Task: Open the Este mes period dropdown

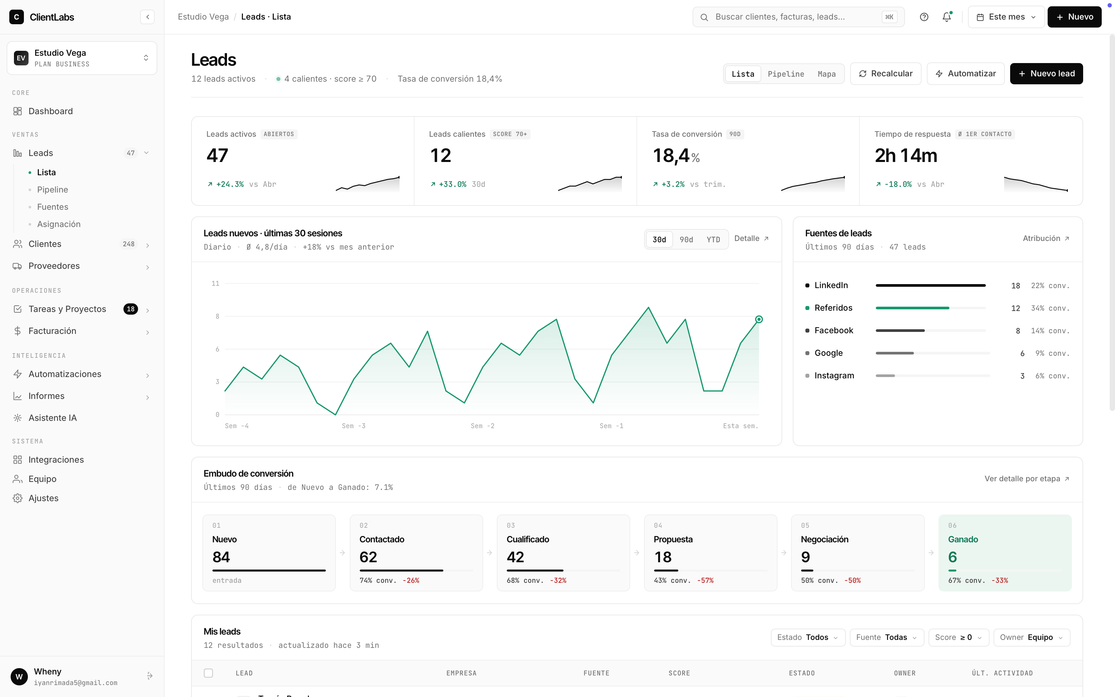Action: click(x=1006, y=17)
